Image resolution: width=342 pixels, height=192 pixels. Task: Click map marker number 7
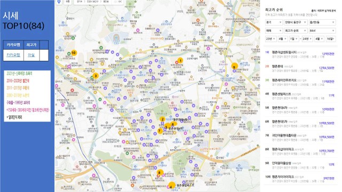(160, 131)
